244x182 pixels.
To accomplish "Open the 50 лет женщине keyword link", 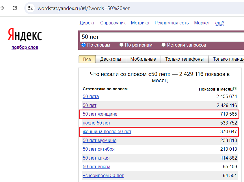I will point(100,114).
